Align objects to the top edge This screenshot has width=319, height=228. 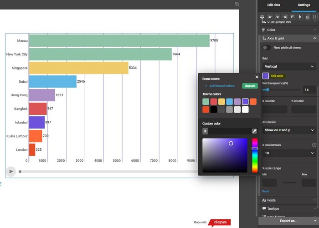point(293,17)
